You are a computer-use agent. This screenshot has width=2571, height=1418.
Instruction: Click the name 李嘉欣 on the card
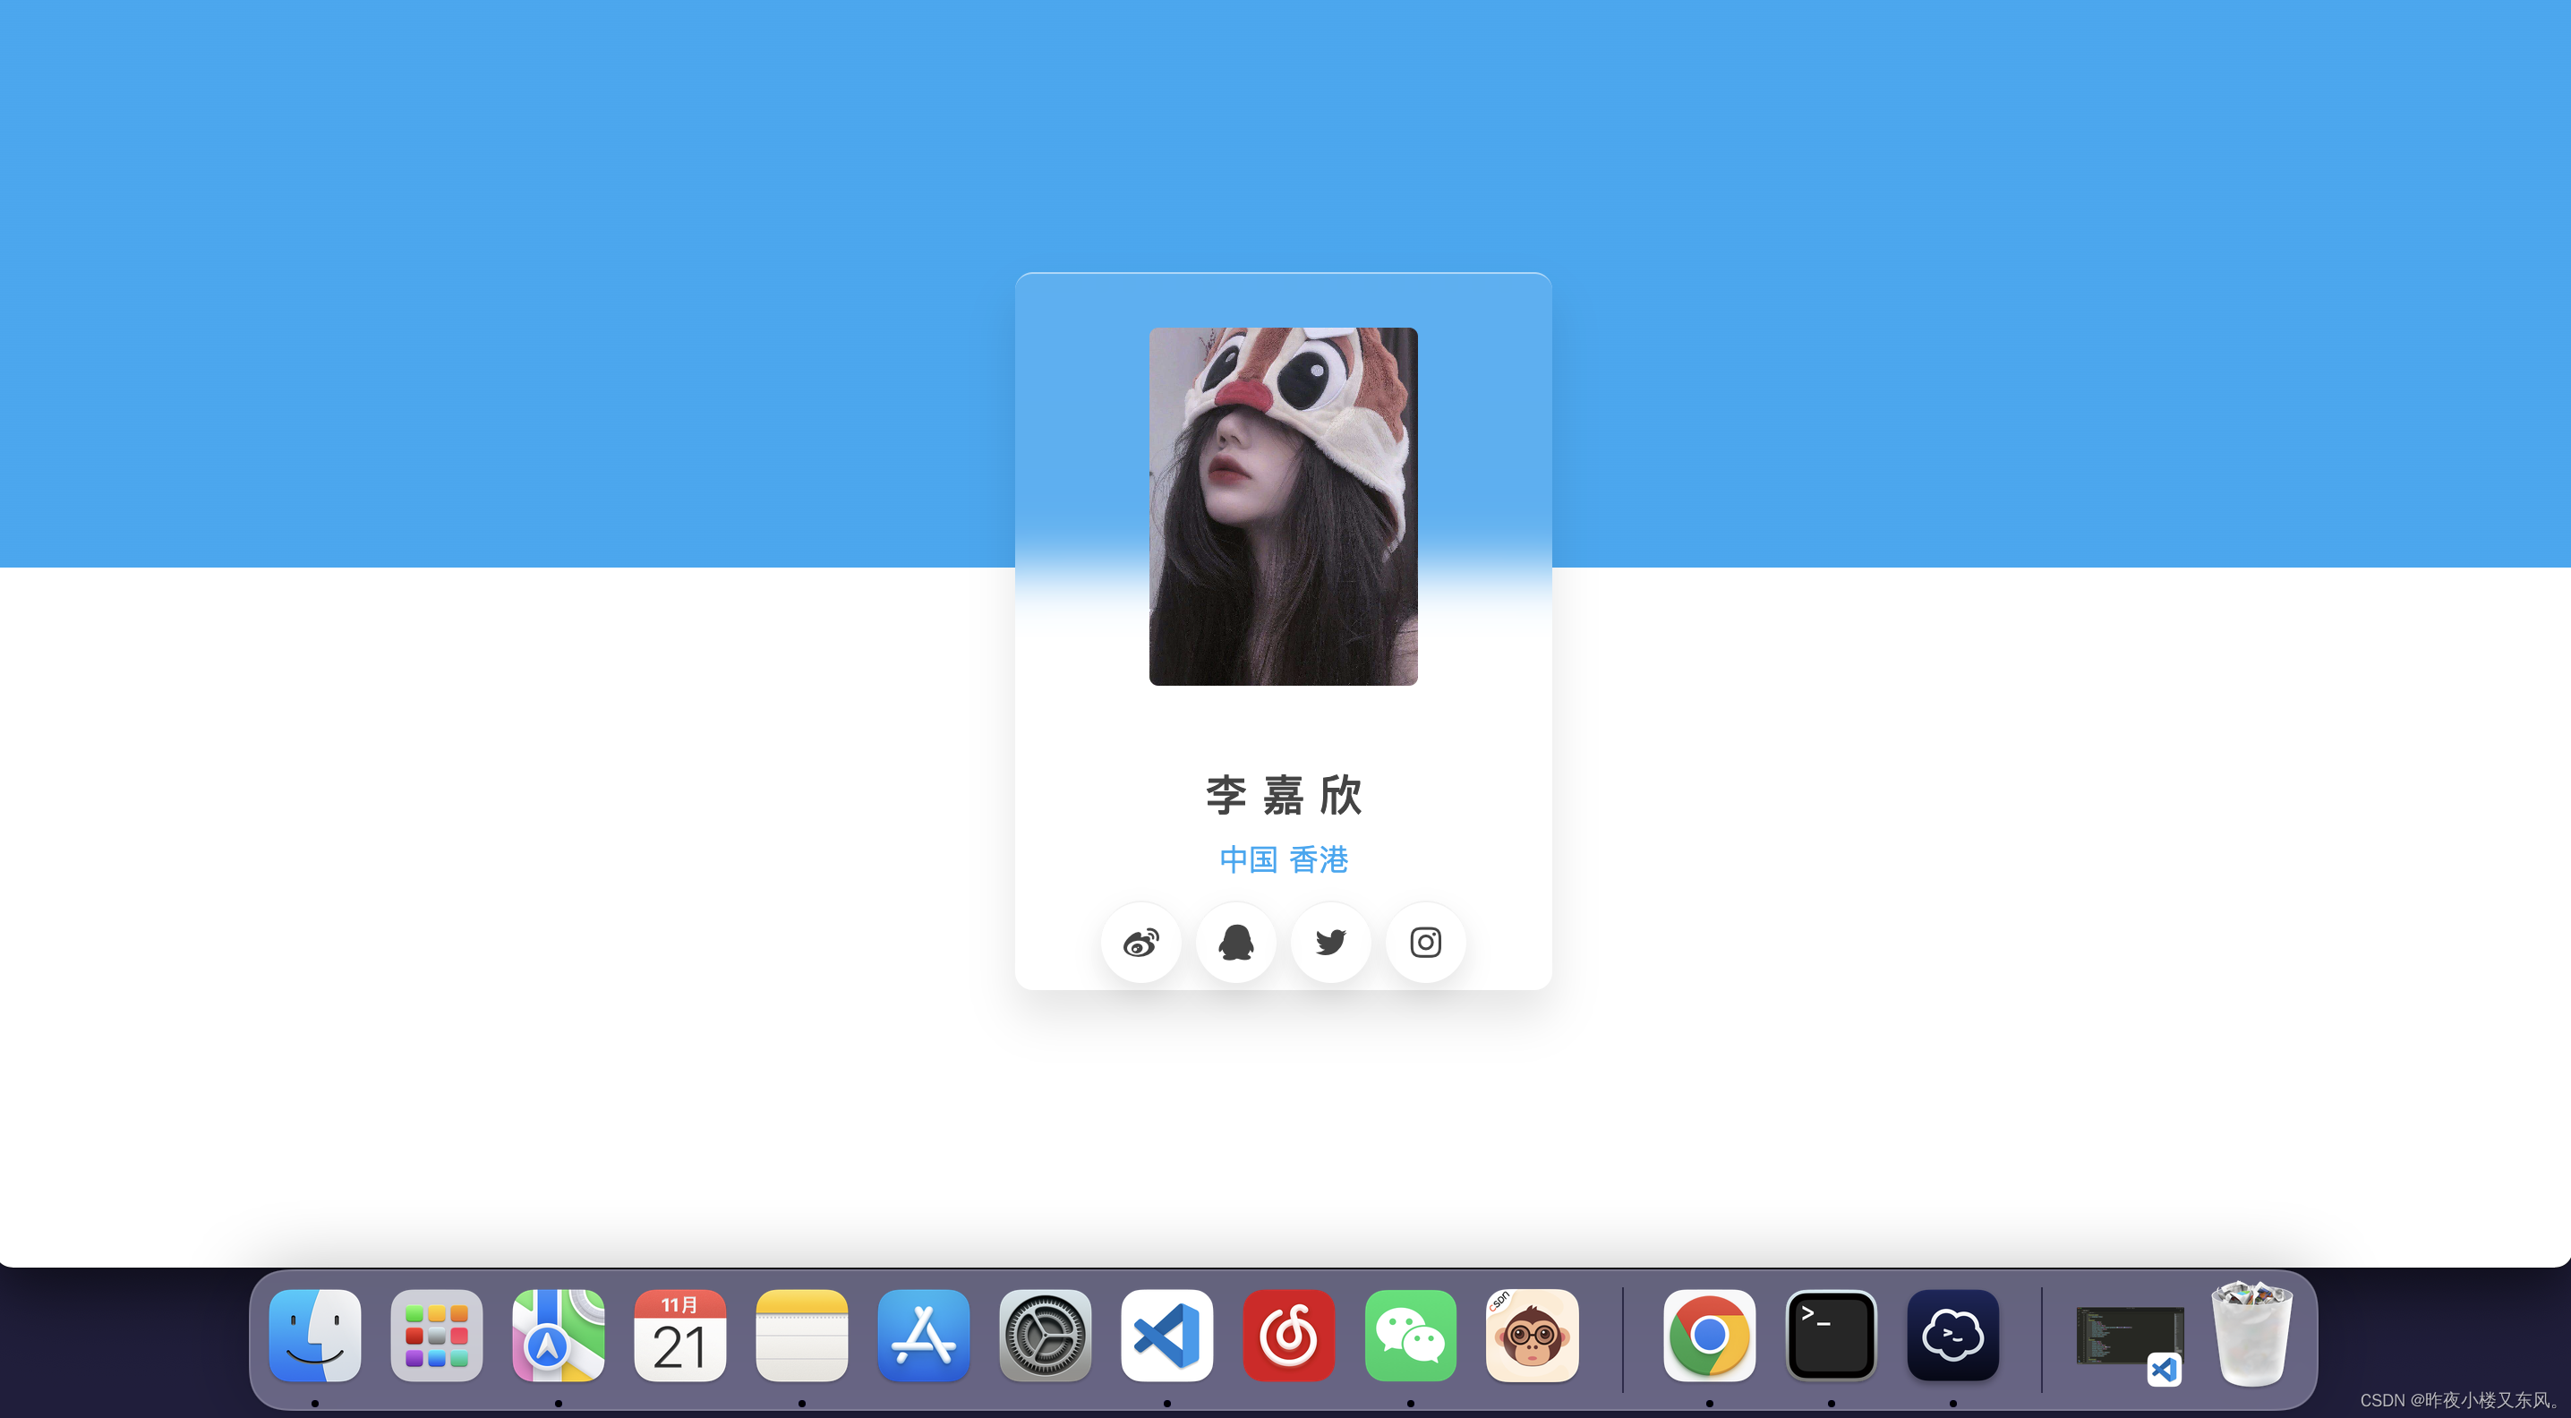[x=1284, y=795]
